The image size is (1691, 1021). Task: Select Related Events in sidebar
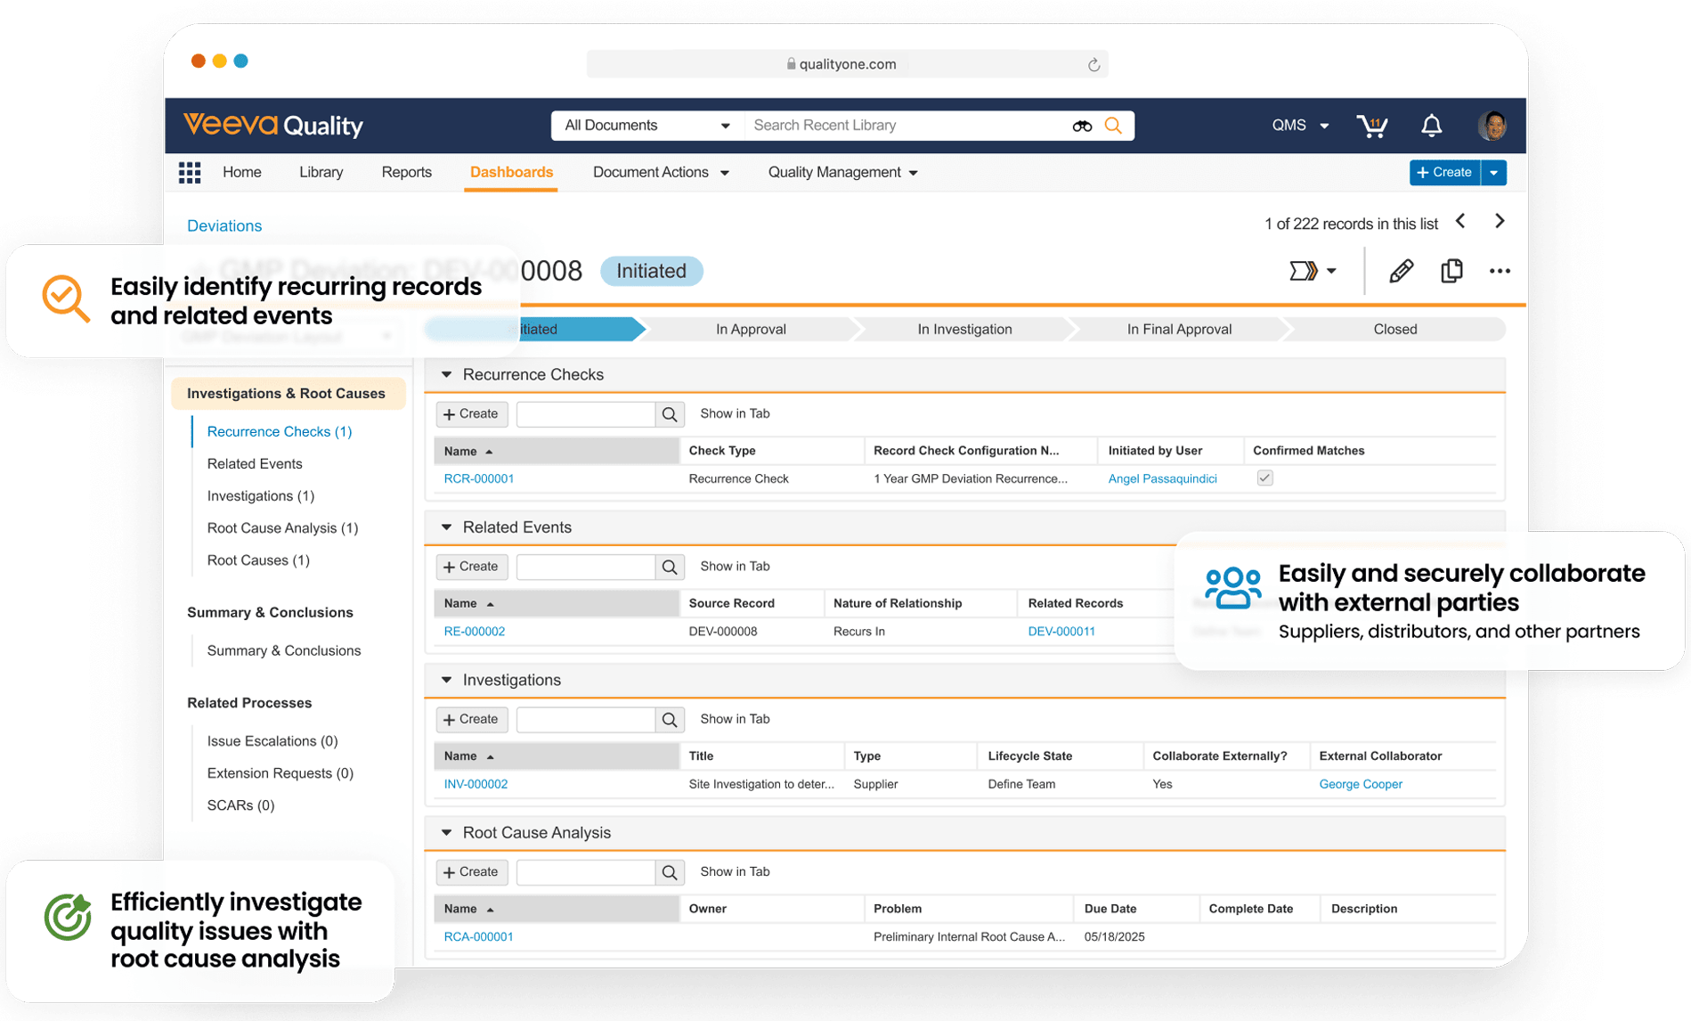tap(255, 463)
